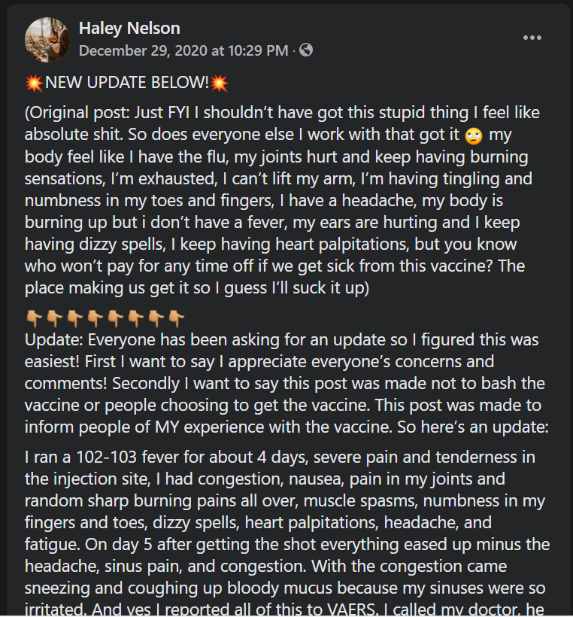Click the last pointing-down hand emoji
Viewport: 573px width, 617px height.
click(x=176, y=318)
